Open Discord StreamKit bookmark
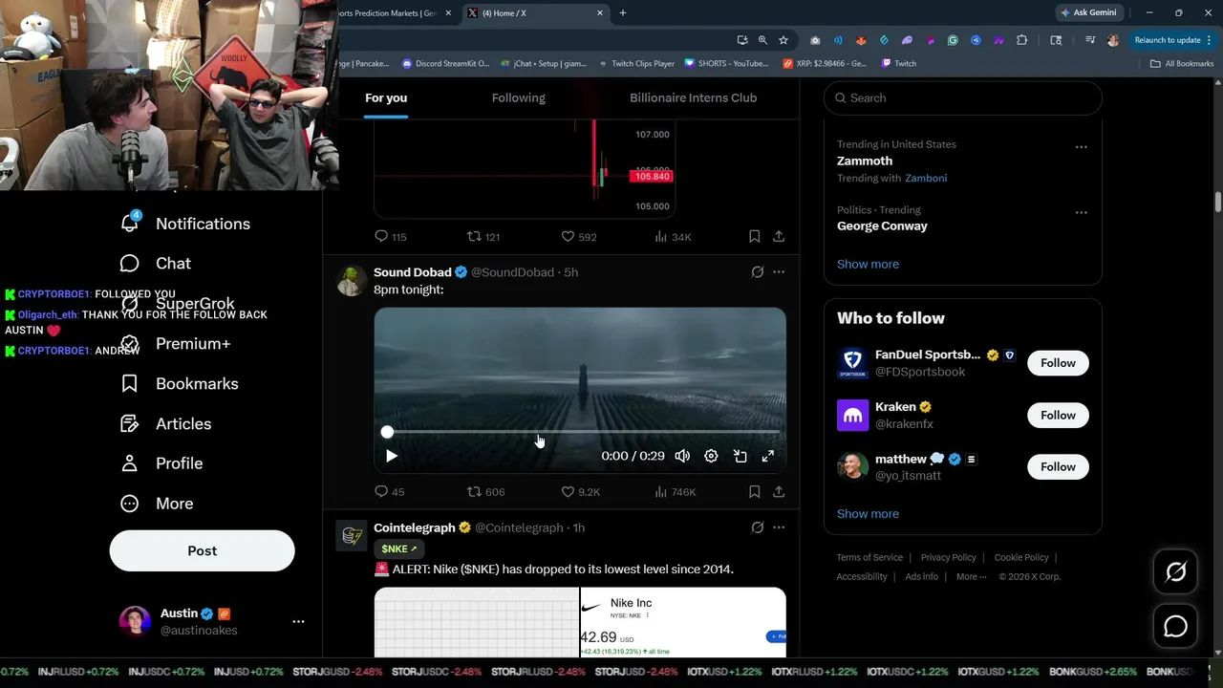 click(x=445, y=64)
